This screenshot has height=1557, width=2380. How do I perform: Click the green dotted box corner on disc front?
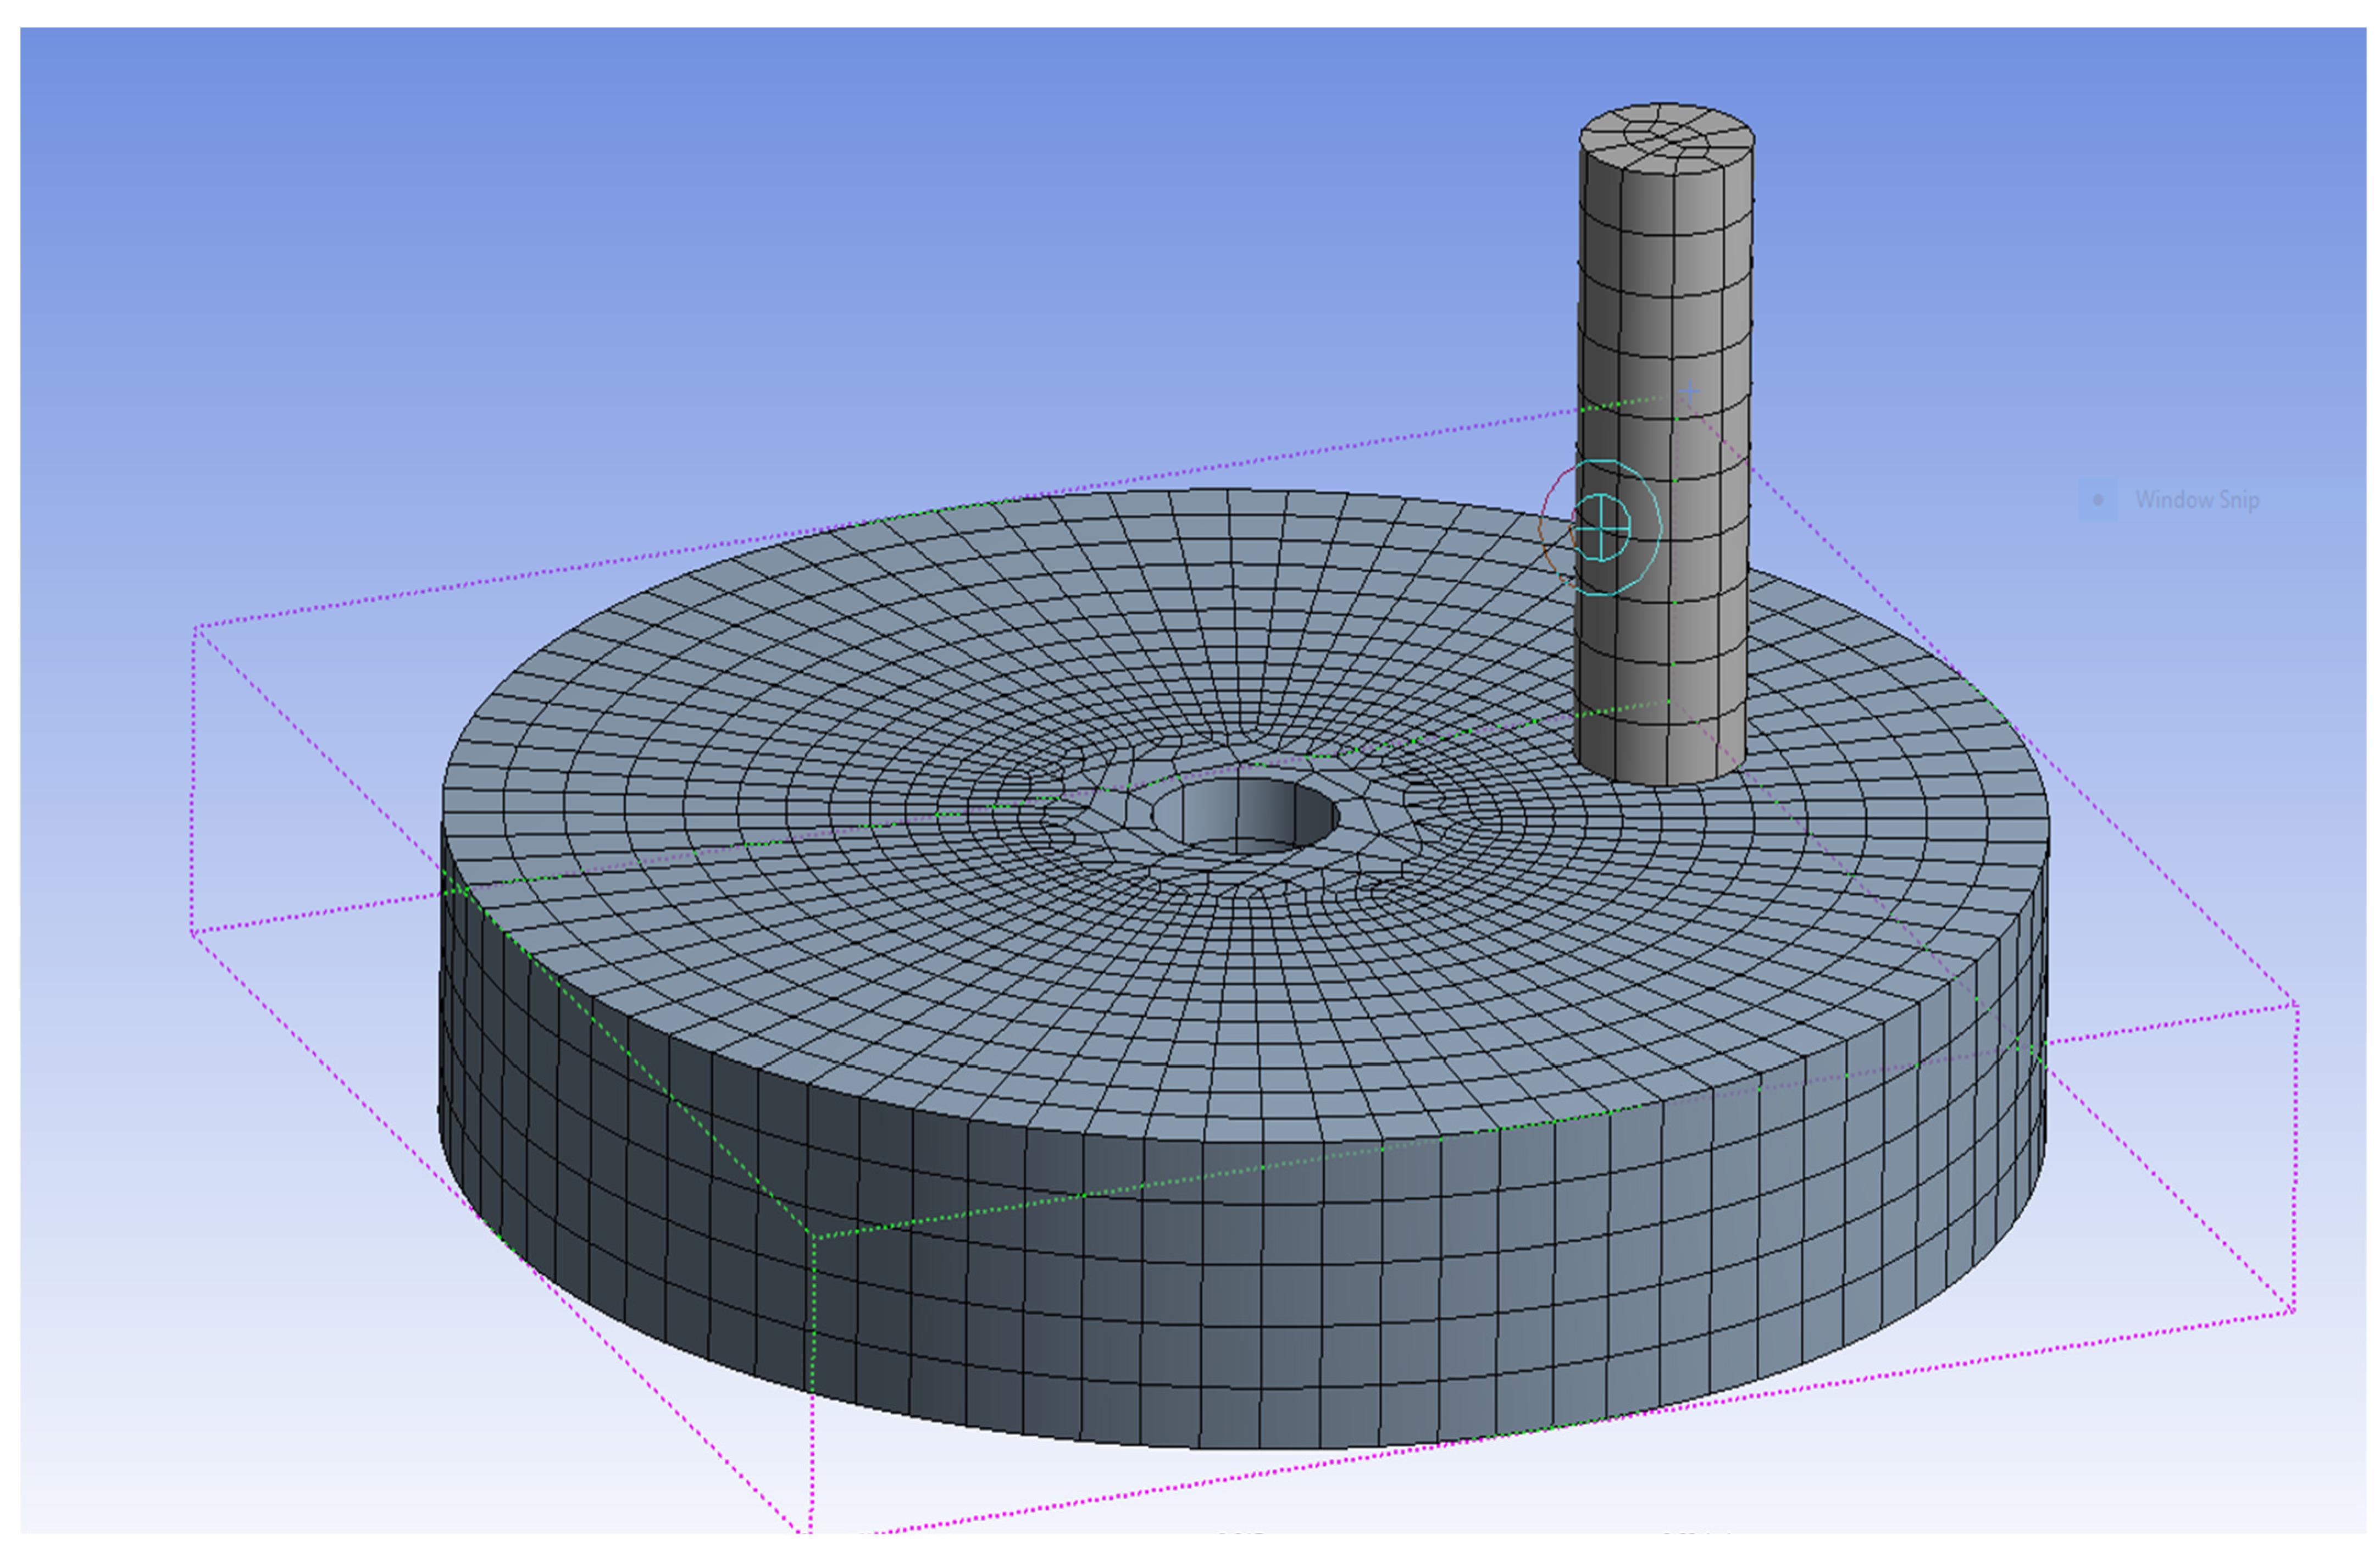[814, 1237]
